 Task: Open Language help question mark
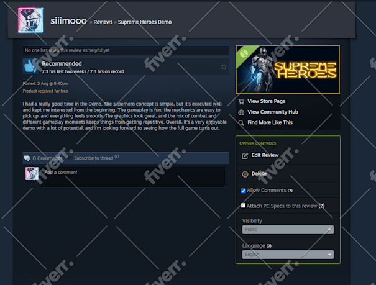pyautogui.click(x=269, y=246)
